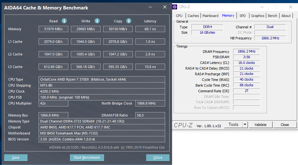Click the BIOS Version 3.50 field
Viewport: 298px width, 165px height.
[x=102, y=139]
